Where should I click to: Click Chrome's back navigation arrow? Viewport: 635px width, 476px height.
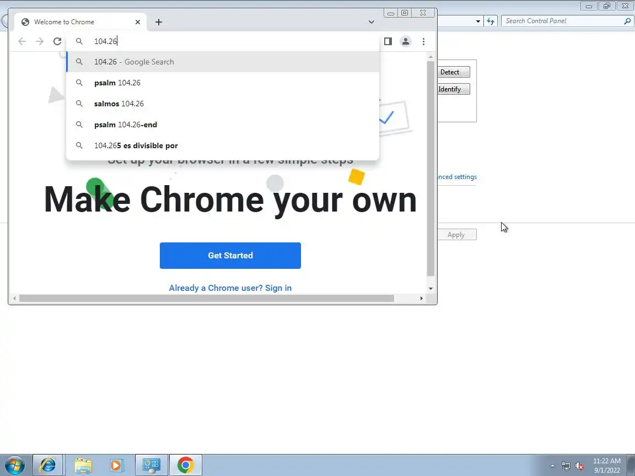coord(22,41)
